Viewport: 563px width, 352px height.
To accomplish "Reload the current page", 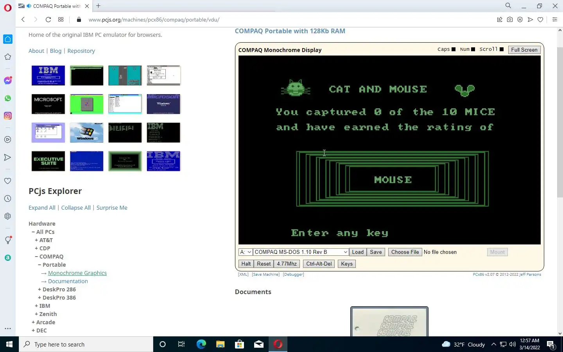I will (48, 20).
